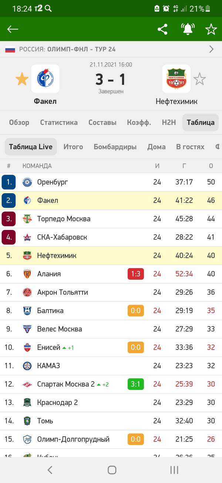The height and width of the screenshot is (483, 222).
Task: Expand league header with right chevron
Action: pos(211,49)
